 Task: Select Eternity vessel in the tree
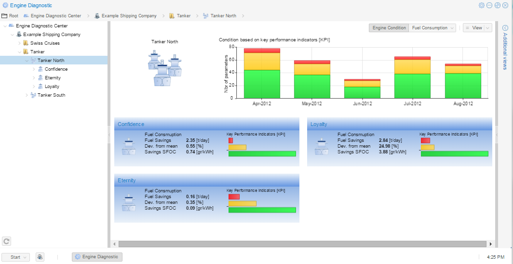tap(53, 78)
